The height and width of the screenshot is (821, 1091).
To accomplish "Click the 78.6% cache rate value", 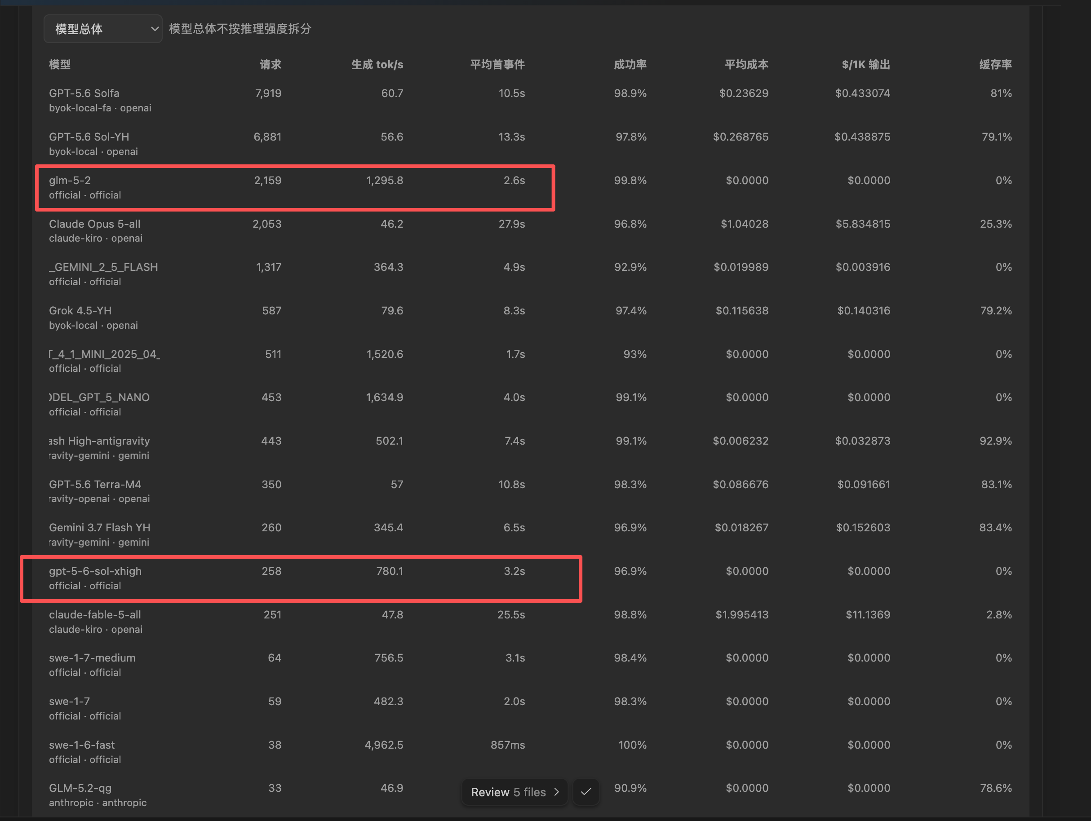I will pos(996,789).
